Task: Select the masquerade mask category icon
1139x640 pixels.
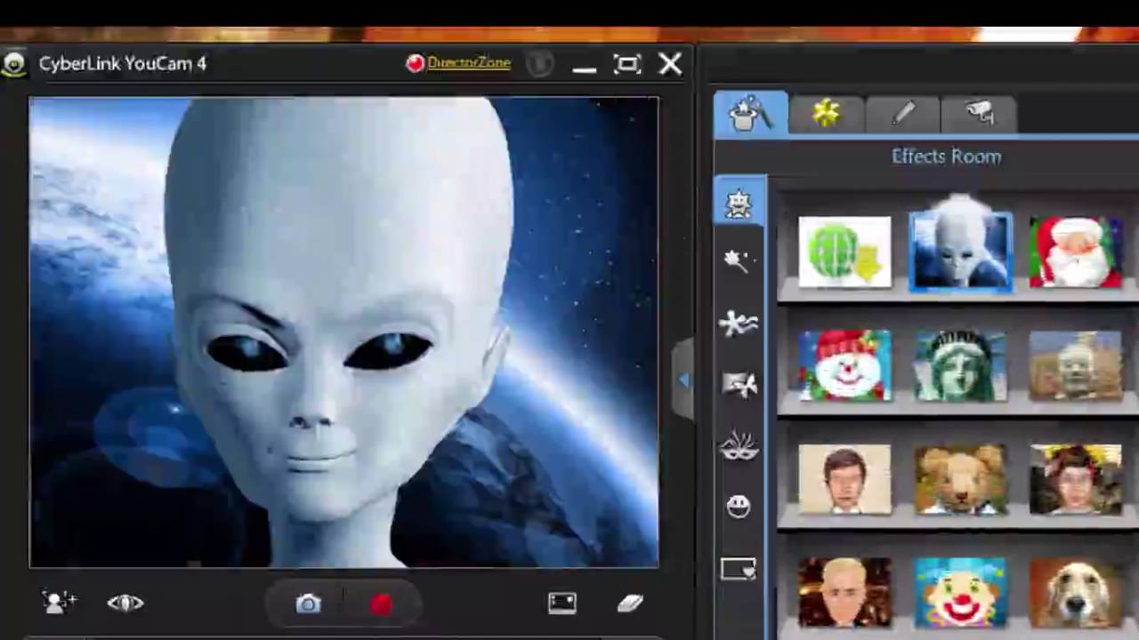Action: pyautogui.click(x=739, y=446)
